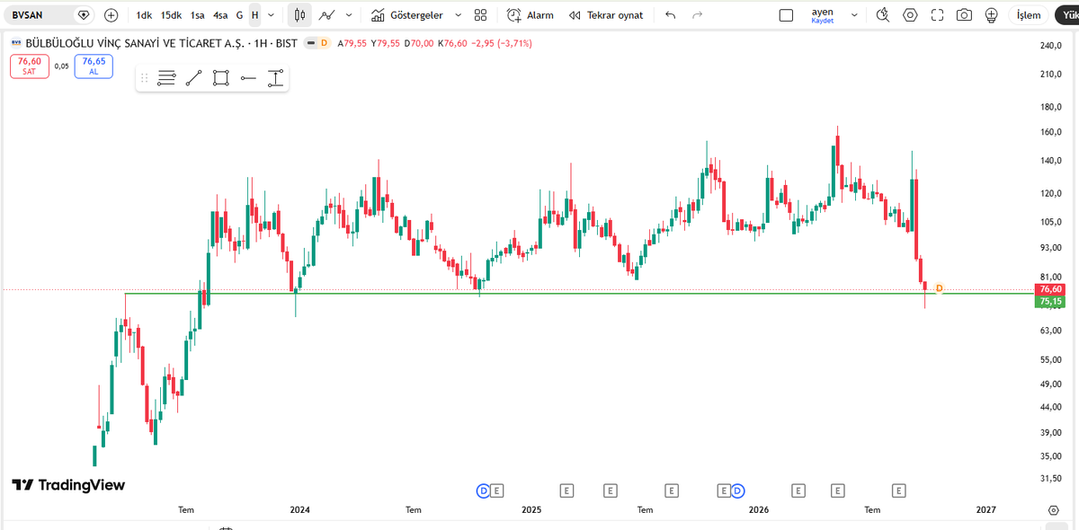
Task: Expand chart style dropdown arrow
Action: coord(349,15)
